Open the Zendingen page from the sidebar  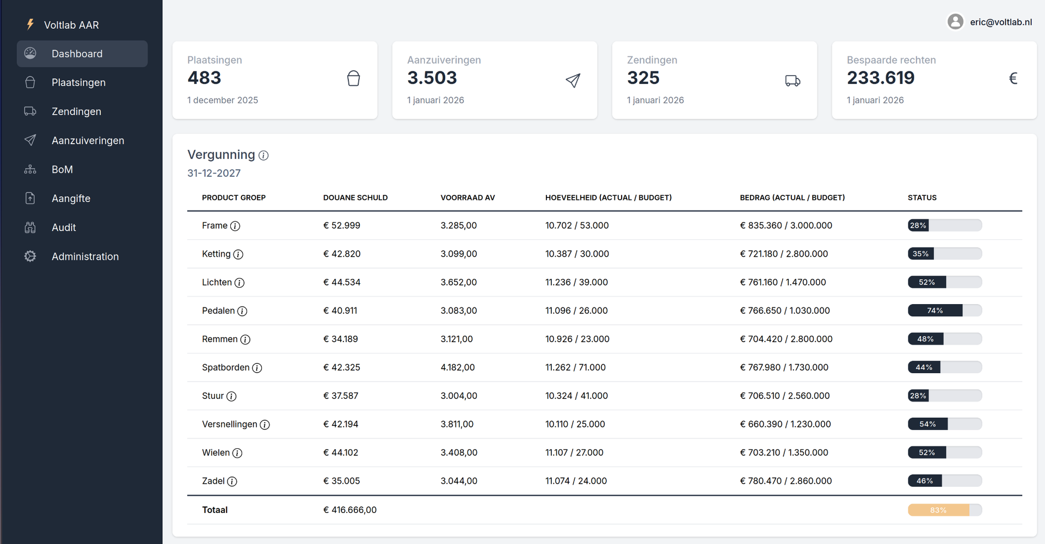pos(76,111)
